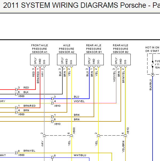Click horizontal "RED" label at pin 3
Viewport: 160px width, 161px height.
click(x=26, y=87)
